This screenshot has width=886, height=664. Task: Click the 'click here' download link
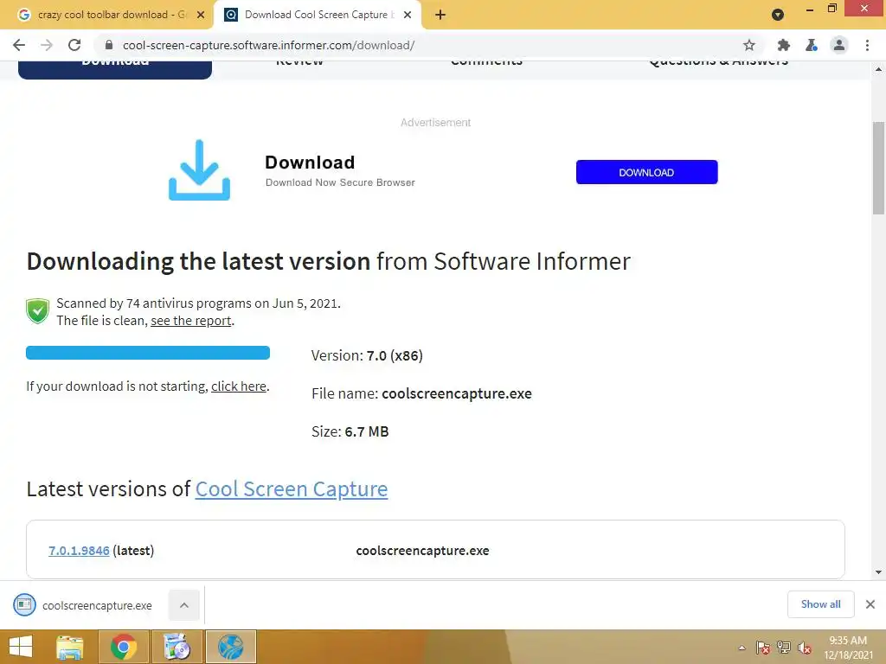click(239, 386)
